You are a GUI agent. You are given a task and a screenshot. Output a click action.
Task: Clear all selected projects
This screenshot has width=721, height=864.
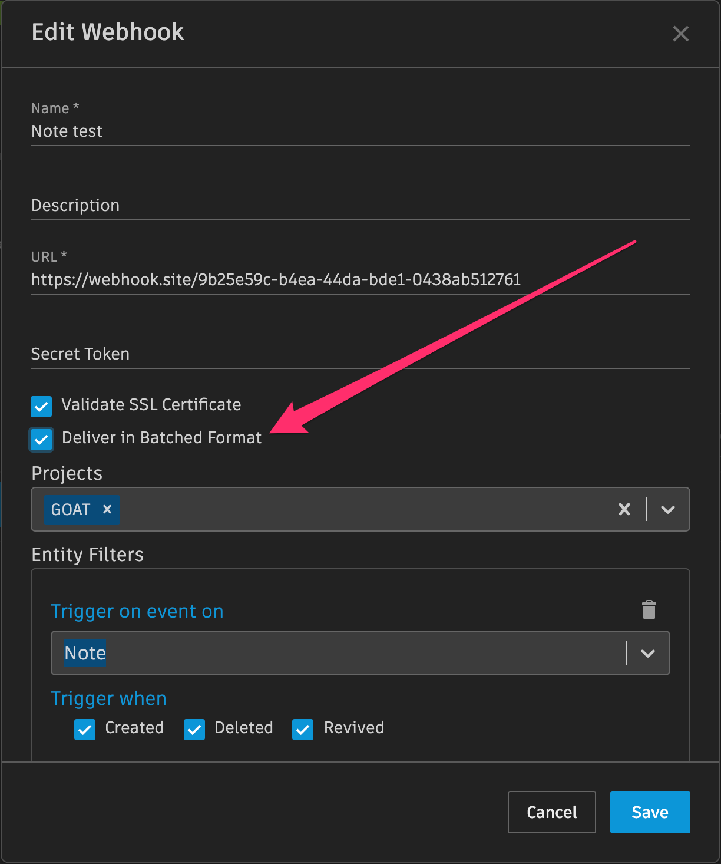pos(624,509)
